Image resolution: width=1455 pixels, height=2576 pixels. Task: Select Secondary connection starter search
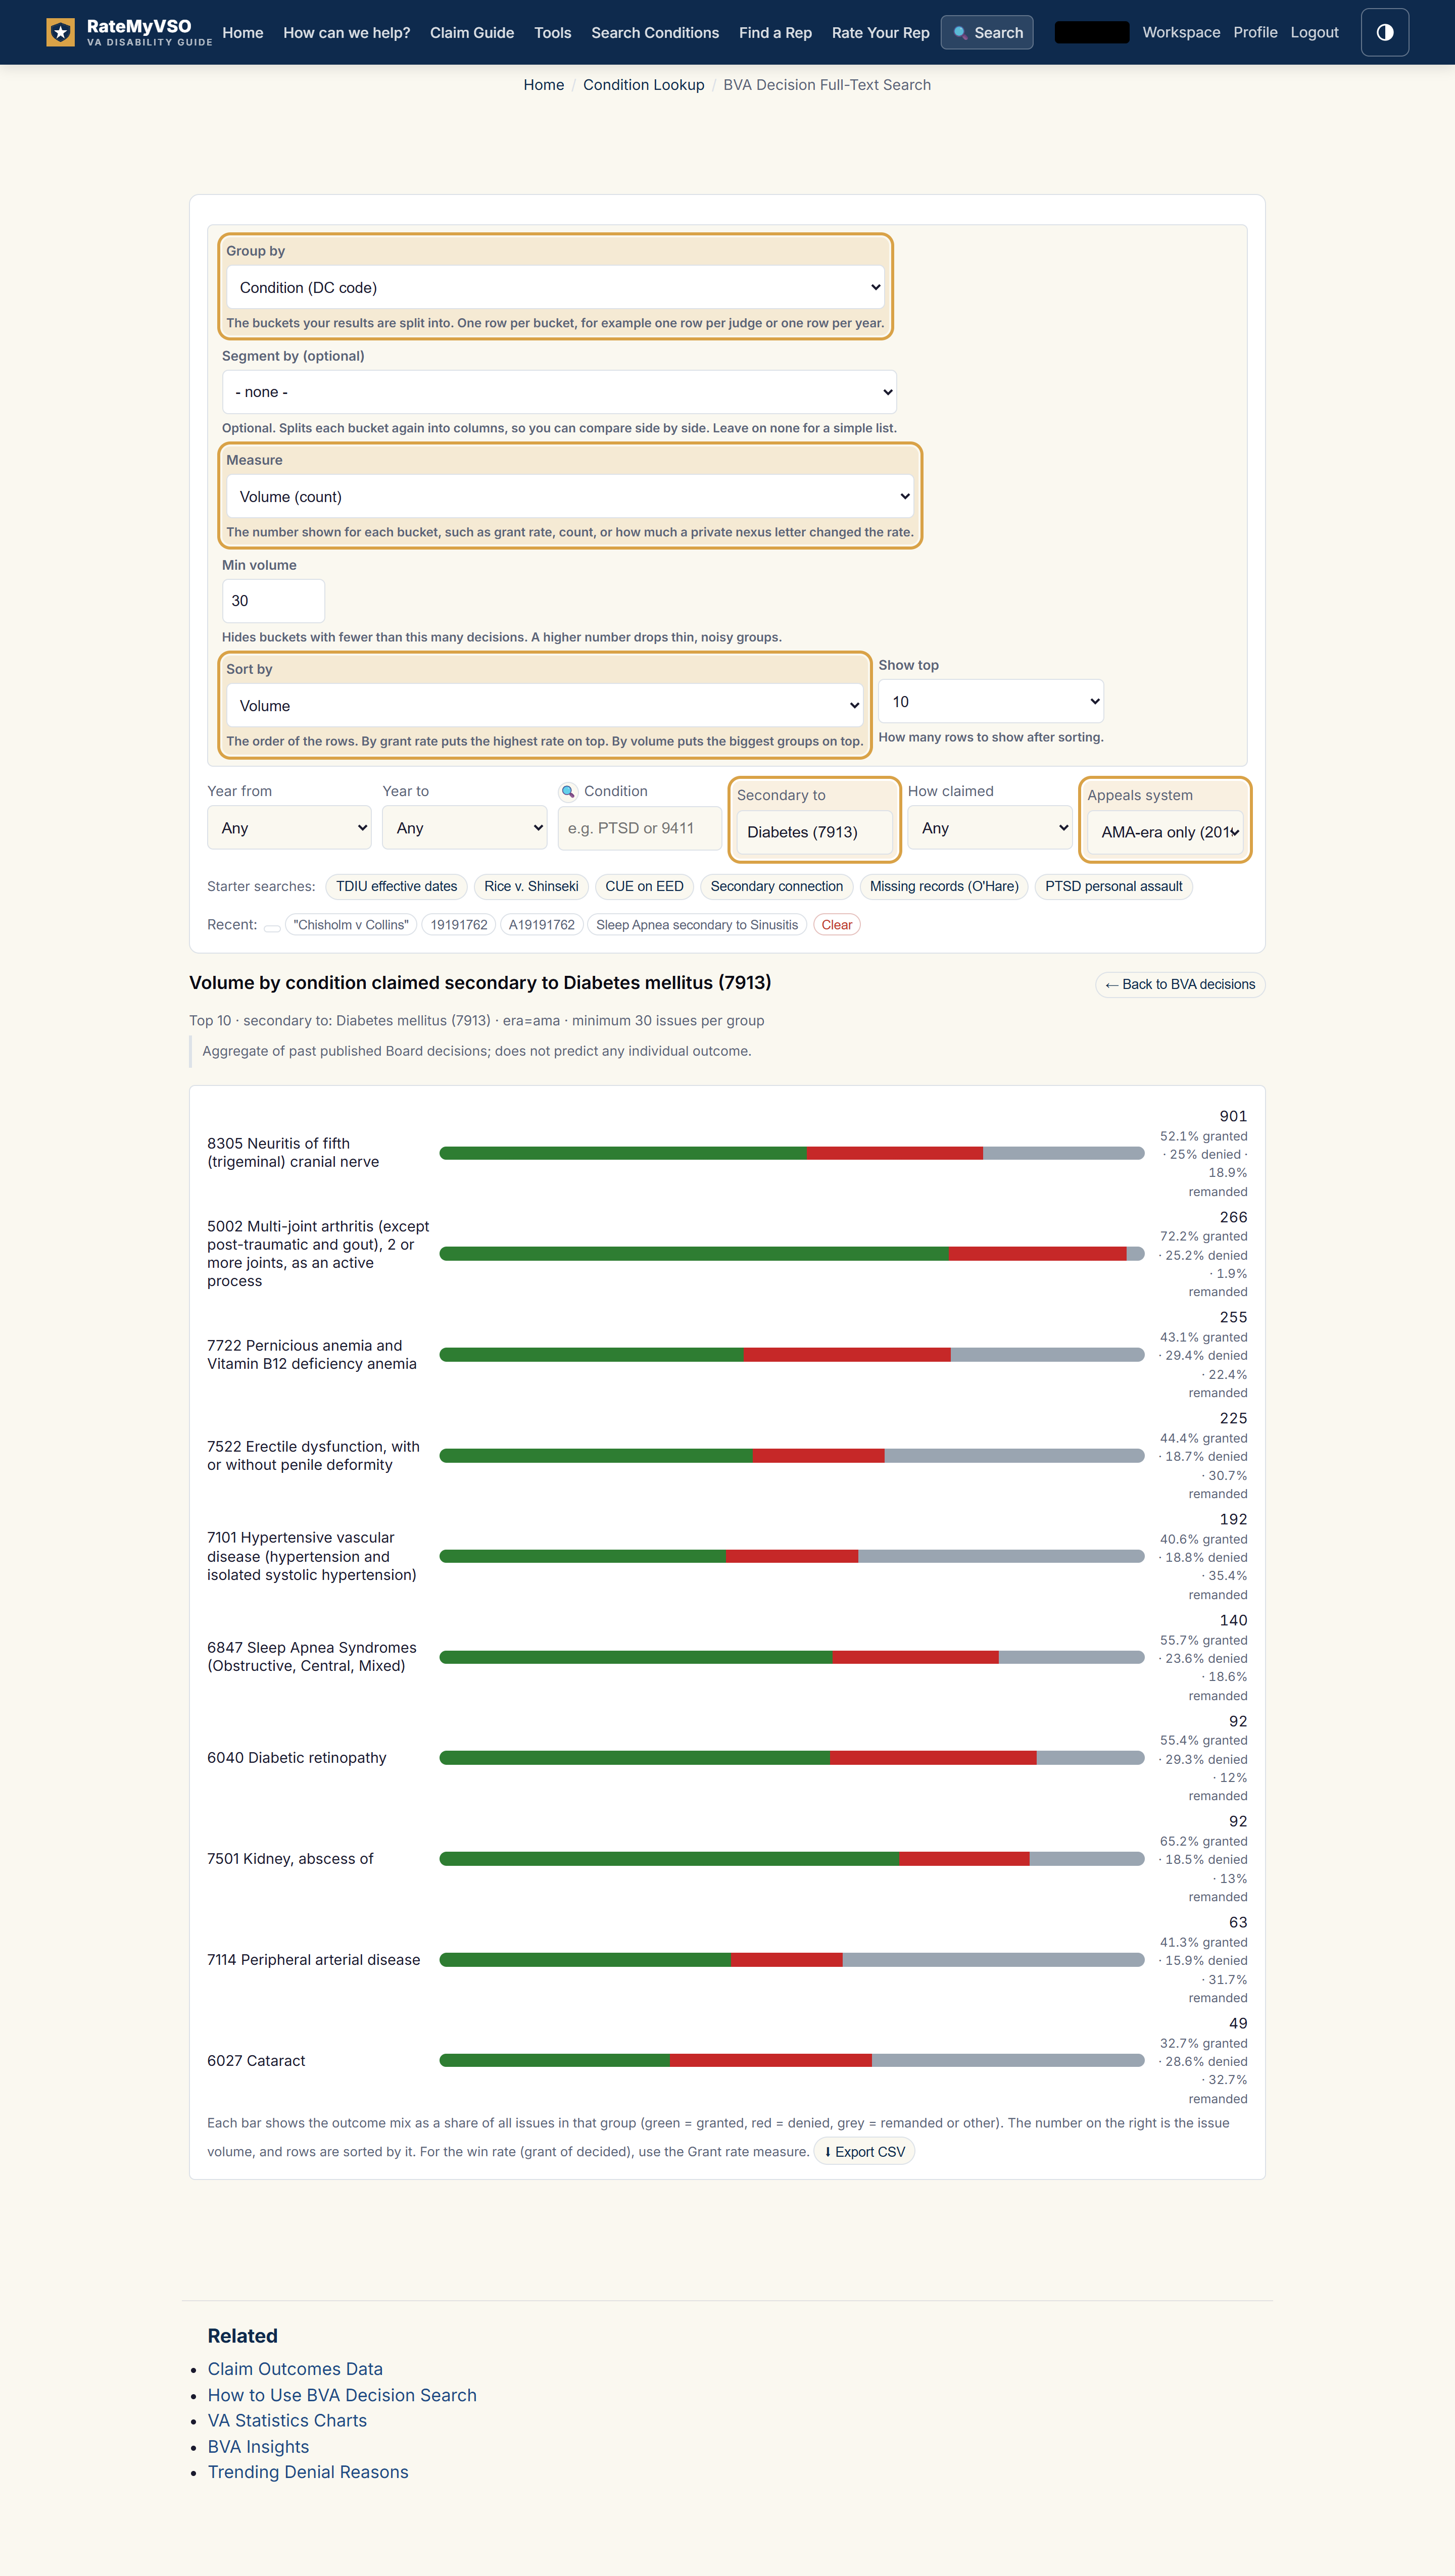tap(777, 886)
